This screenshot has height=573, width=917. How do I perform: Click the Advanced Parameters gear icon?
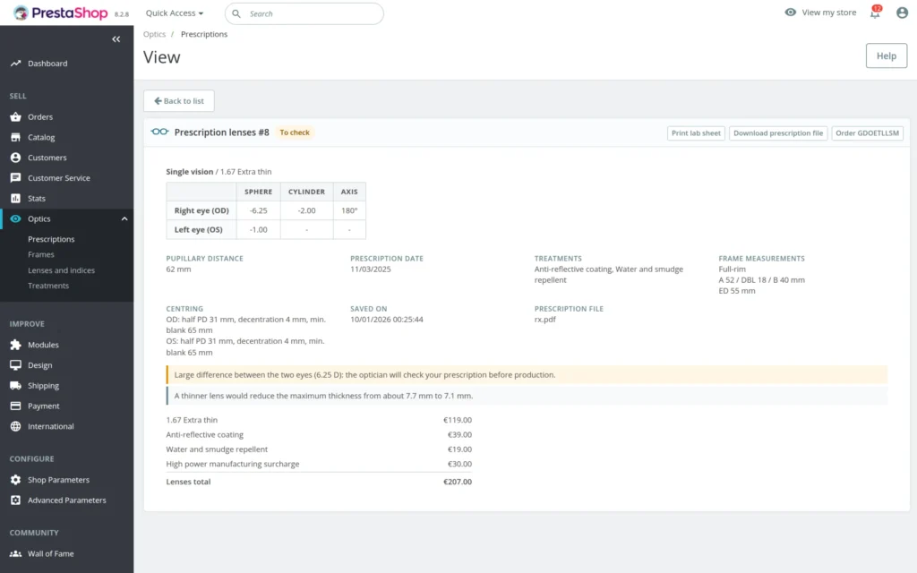(x=16, y=500)
